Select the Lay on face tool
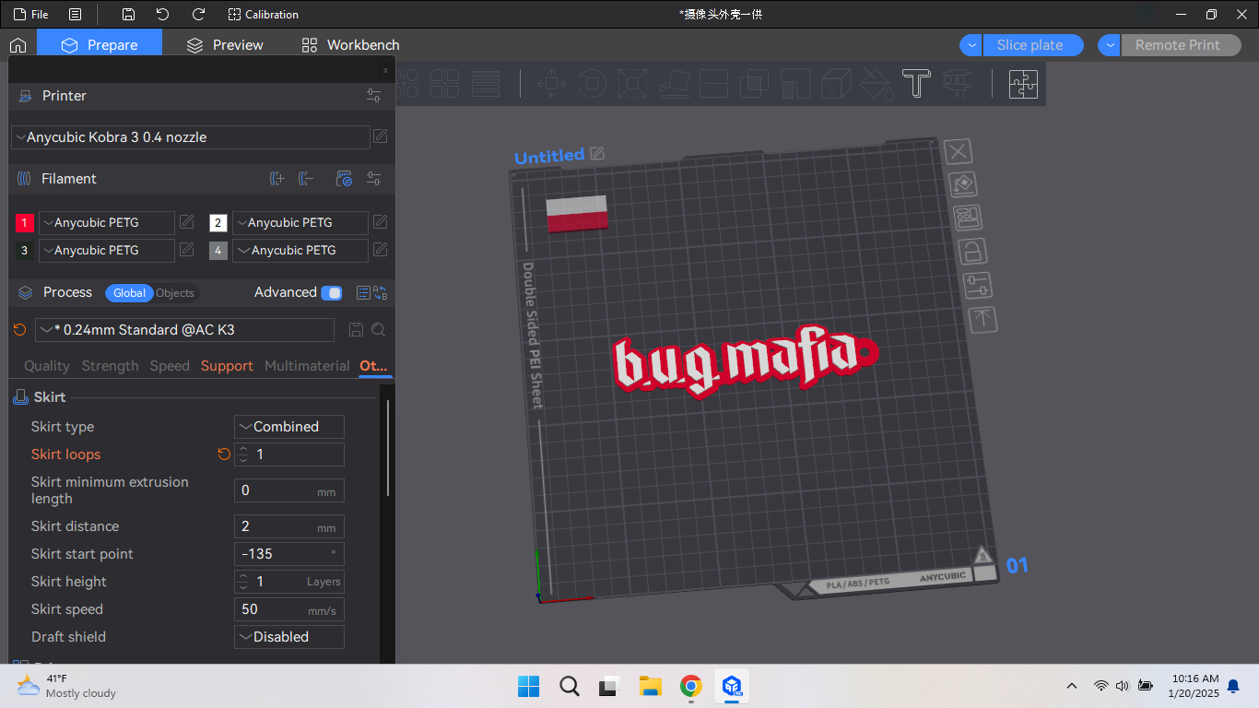This screenshot has height=708, width=1259. [x=673, y=83]
